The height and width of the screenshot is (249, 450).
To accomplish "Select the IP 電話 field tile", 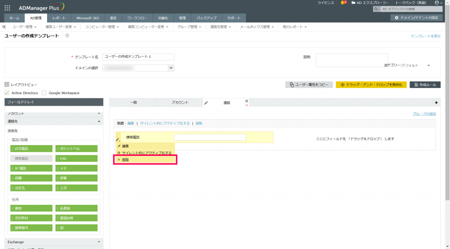I will click(31, 168).
